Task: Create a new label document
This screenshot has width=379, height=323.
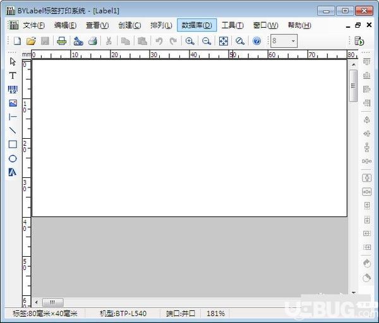Action: pos(17,41)
